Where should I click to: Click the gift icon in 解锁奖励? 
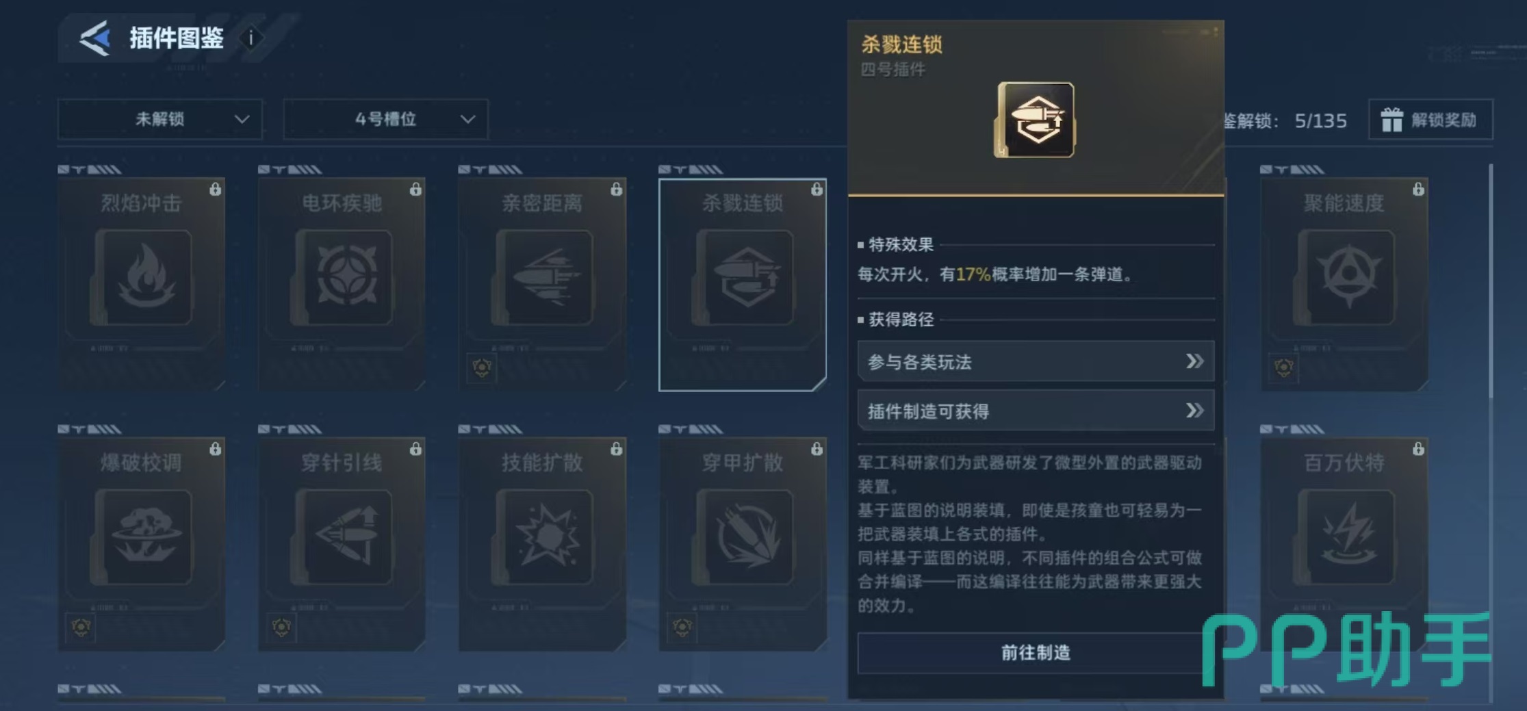[1391, 120]
